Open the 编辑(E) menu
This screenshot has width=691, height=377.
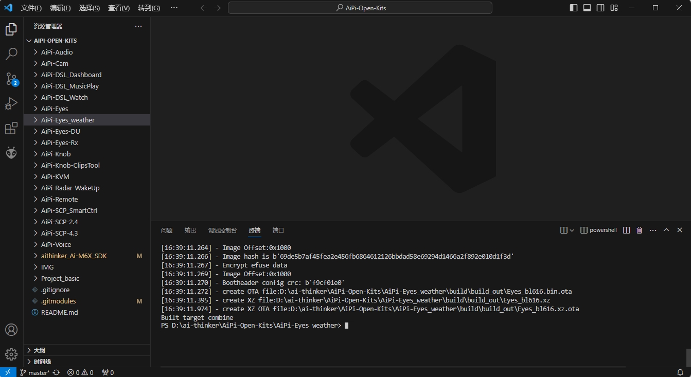coord(60,8)
